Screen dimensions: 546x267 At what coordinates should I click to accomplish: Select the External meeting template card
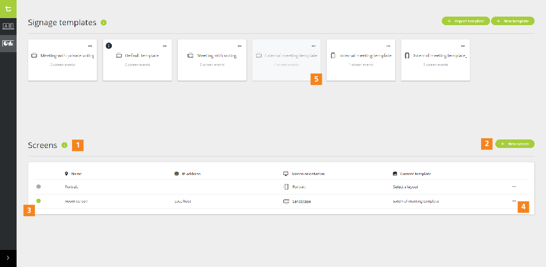coord(286,60)
